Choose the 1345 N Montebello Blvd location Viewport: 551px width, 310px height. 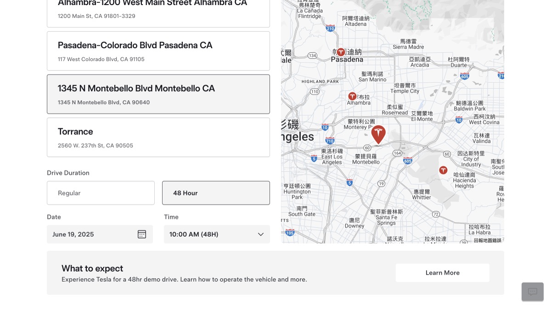coord(158,94)
